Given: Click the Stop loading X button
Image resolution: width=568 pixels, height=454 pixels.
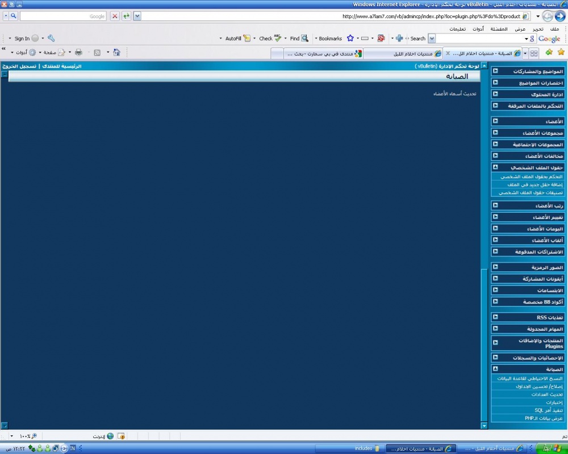Looking at the screenshot, I should coord(115,16).
